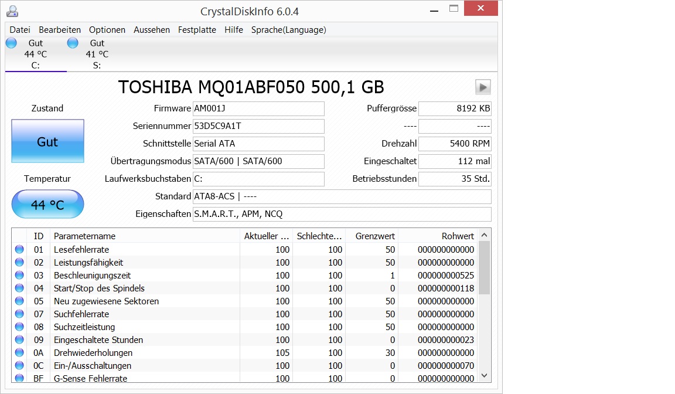The height and width of the screenshot is (394, 675).
Task: Click status orb of Ein-/Ausschaltungen row
Action: (19, 366)
